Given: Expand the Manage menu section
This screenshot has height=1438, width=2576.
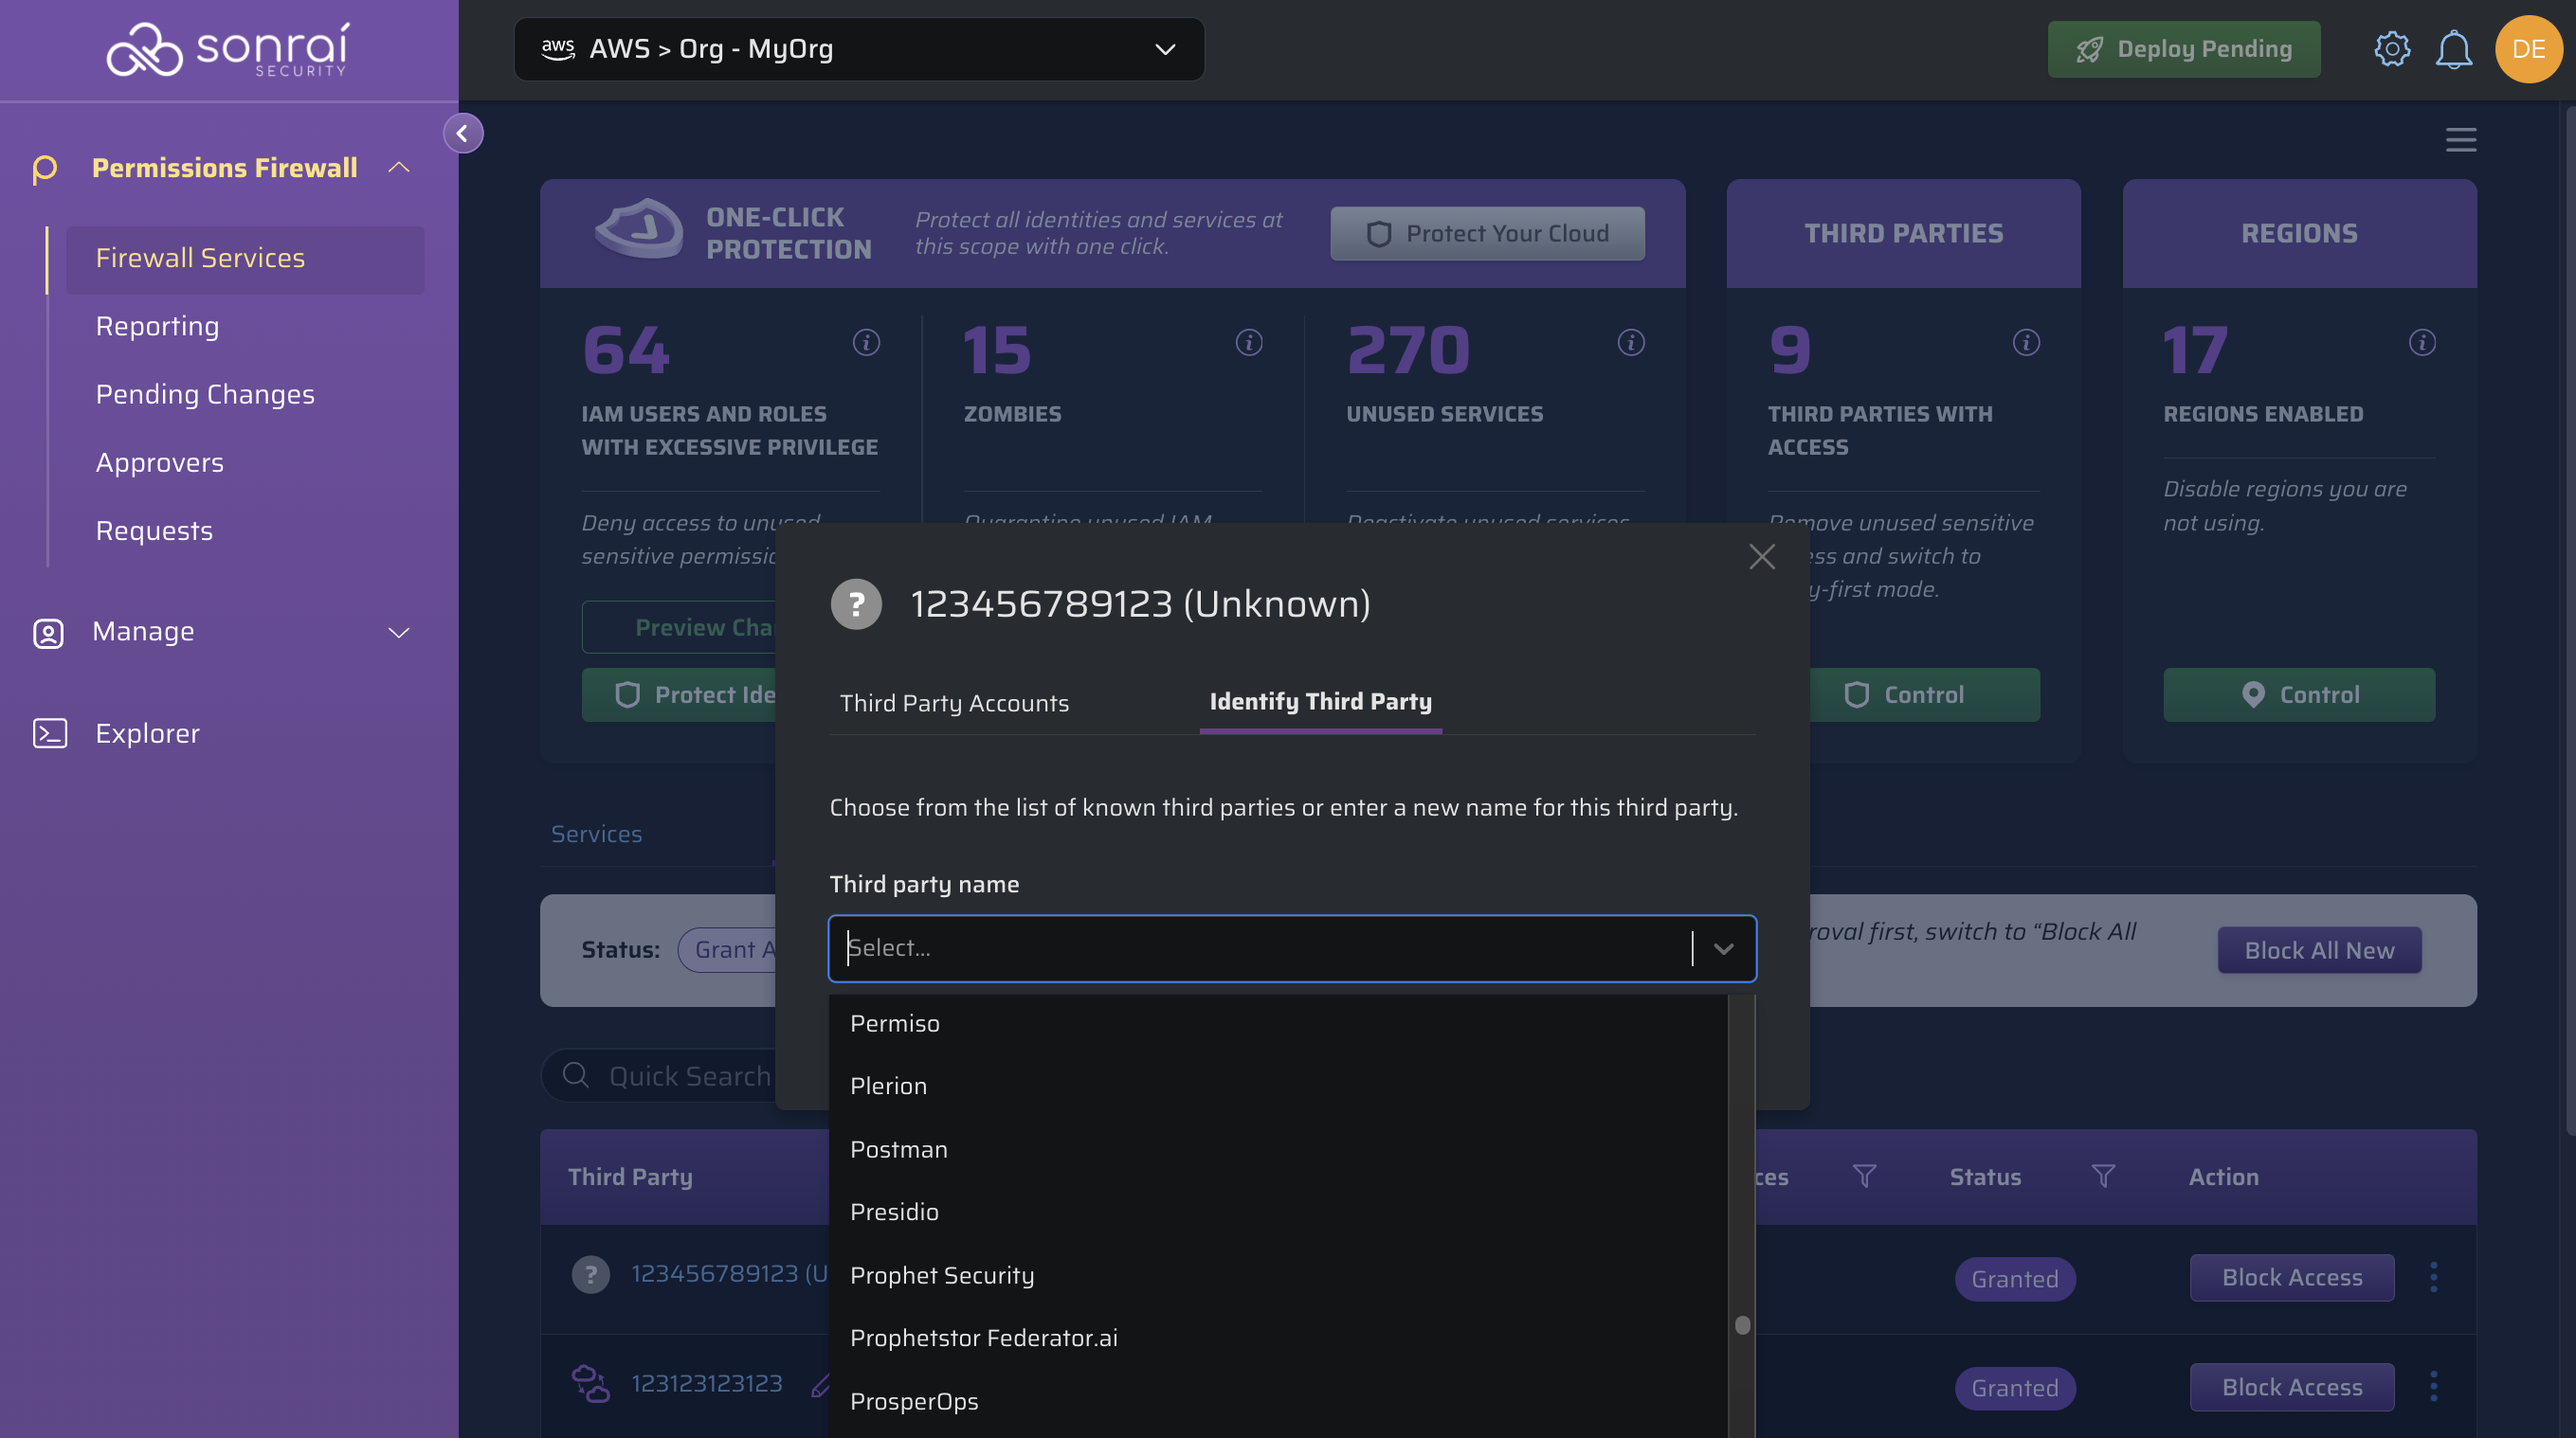Looking at the screenshot, I should (x=399, y=633).
